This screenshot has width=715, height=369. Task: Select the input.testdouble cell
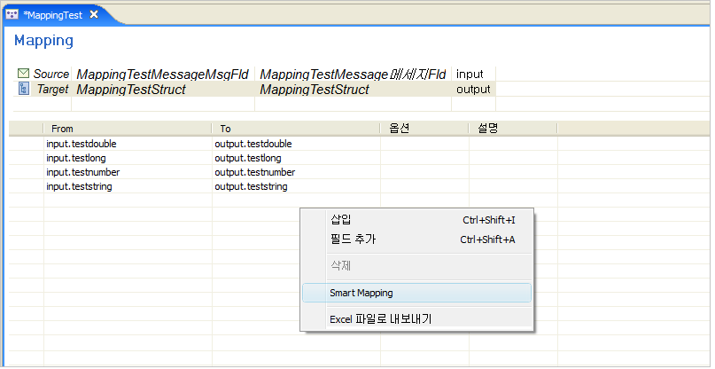128,144
